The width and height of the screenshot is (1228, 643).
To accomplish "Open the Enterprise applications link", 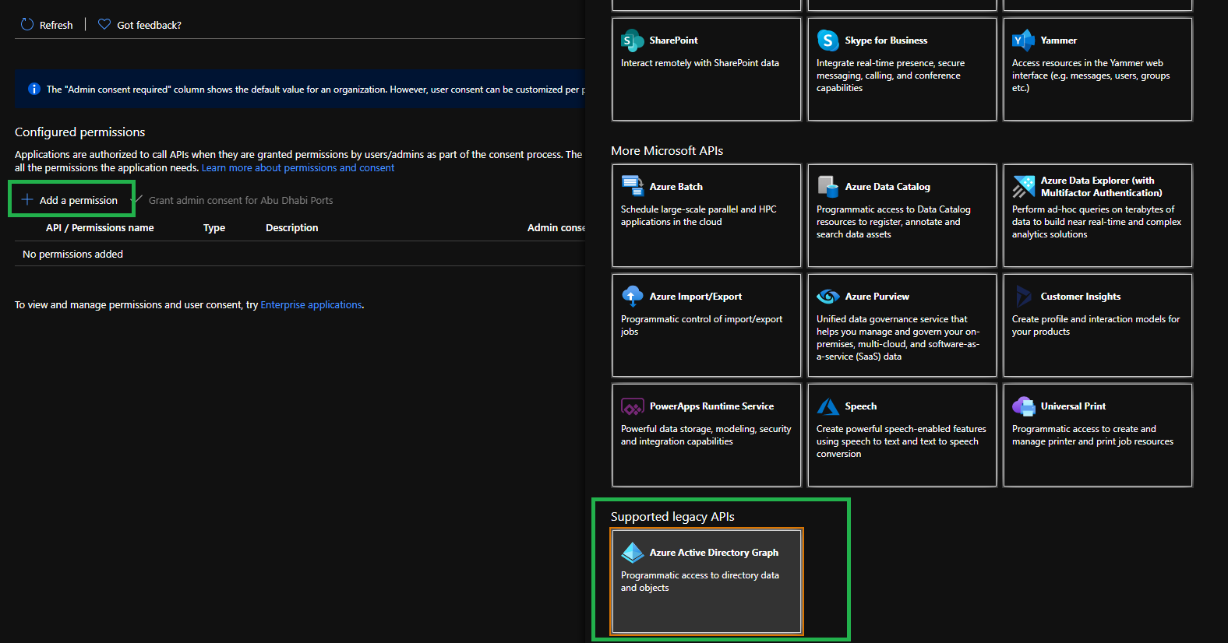I will coord(311,304).
